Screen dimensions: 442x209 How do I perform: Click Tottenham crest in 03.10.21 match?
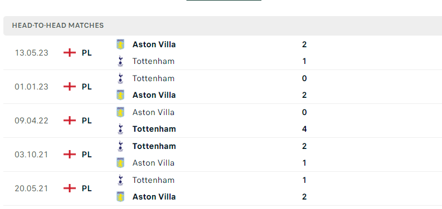[120, 146]
